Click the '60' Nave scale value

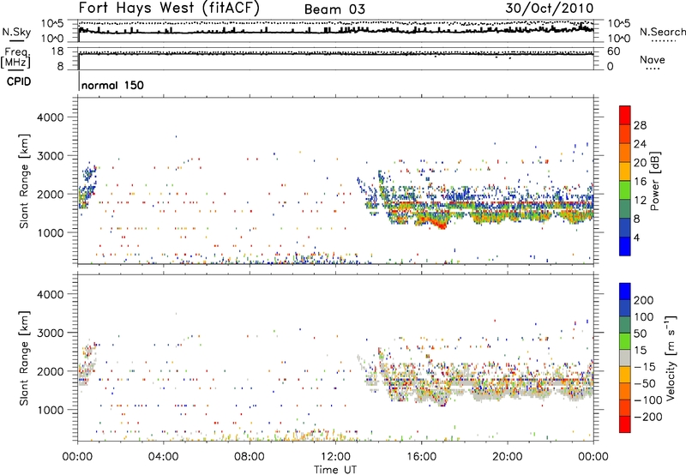(613, 51)
